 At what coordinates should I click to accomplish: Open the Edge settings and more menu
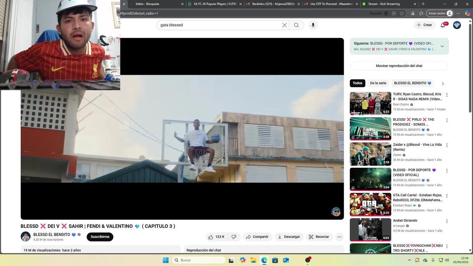tap(458, 13)
